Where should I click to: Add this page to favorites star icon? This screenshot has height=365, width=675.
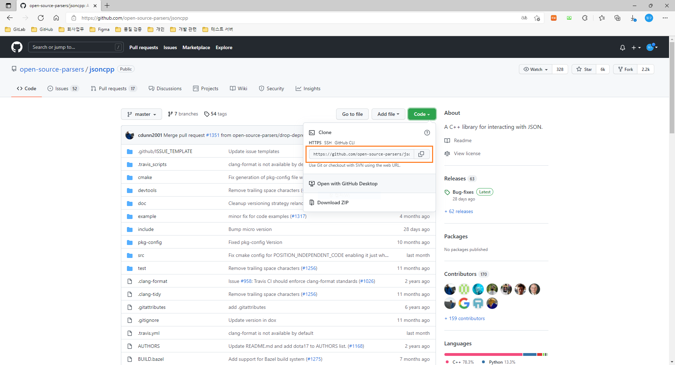537,18
